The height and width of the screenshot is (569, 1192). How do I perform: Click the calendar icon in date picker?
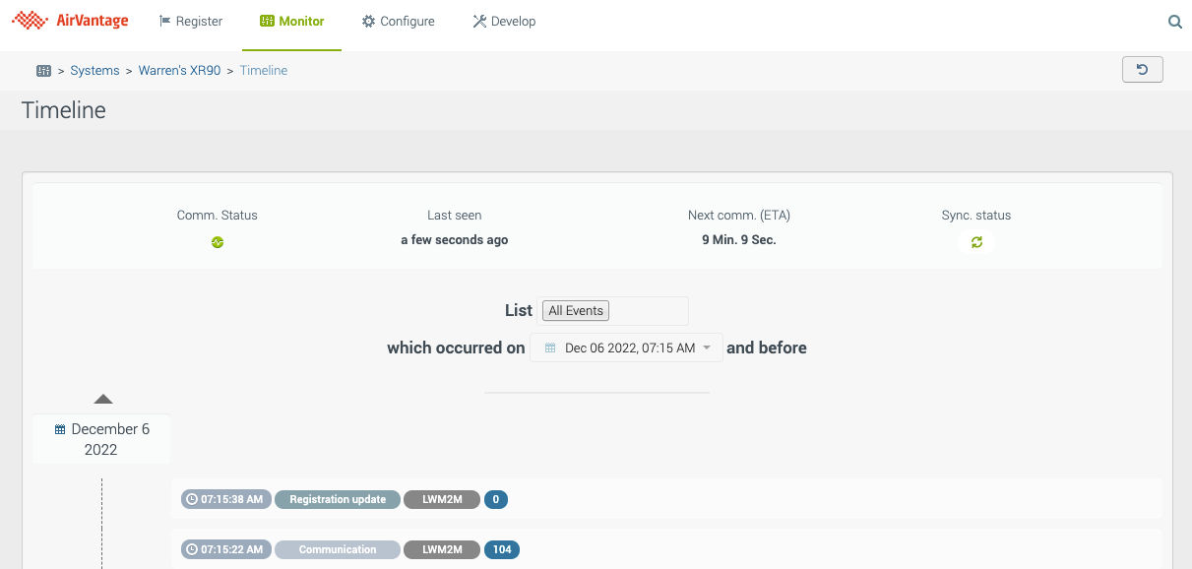[550, 348]
